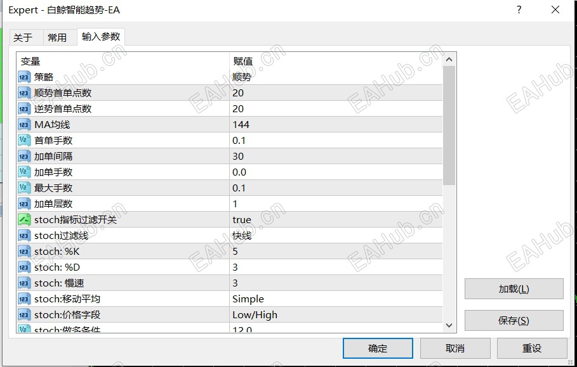Screen dimensions: 577x367
Task: Click the stoch: %D value 3
Action: tap(235, 267)
